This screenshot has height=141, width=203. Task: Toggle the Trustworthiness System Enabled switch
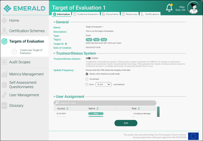pos(88,58)
